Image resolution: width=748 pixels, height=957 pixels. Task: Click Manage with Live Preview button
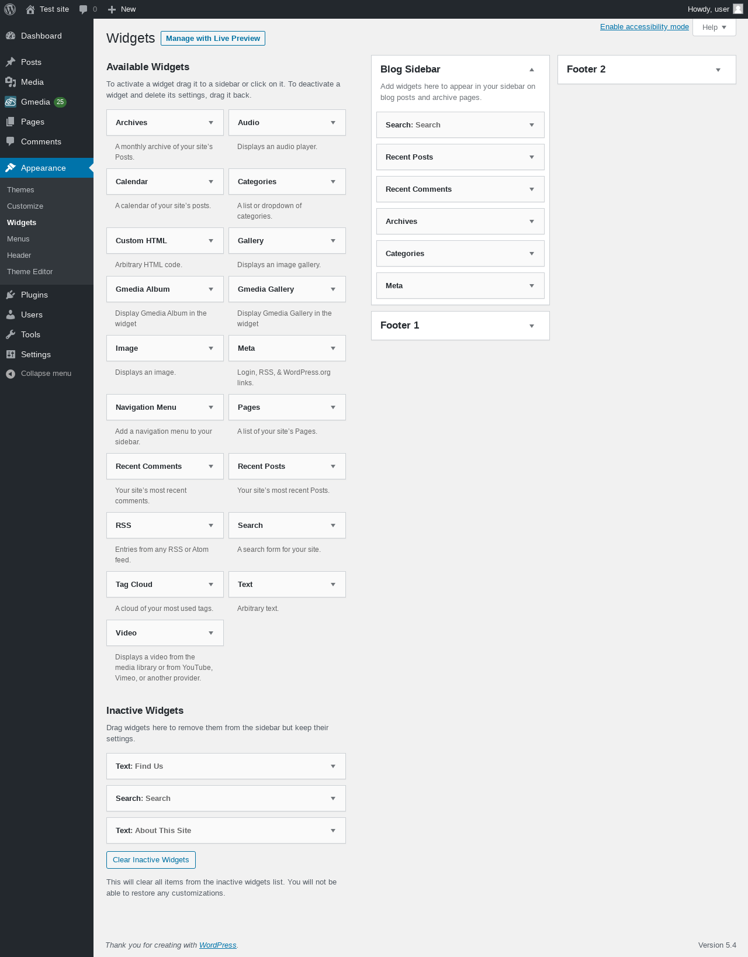[x=213, y=39]
